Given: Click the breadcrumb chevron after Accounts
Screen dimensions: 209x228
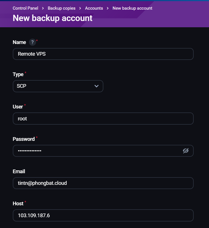Looking at the screenshot, I should [x=108, y=8].
